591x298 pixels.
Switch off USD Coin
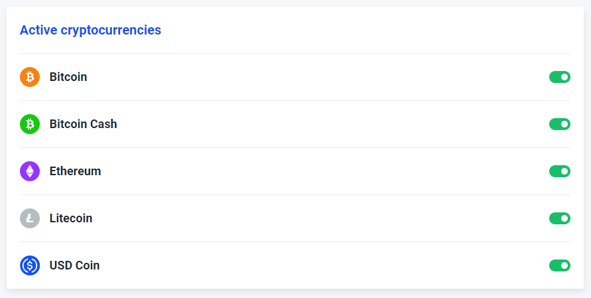click(x=560, y=265)
